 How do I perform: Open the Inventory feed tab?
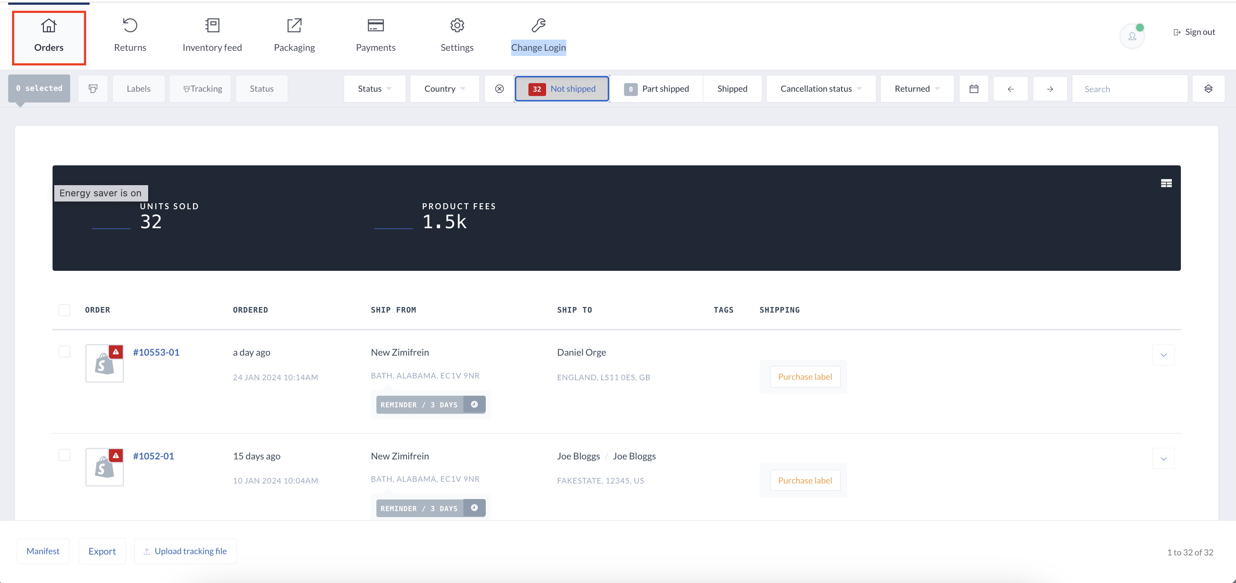(212, 35)
